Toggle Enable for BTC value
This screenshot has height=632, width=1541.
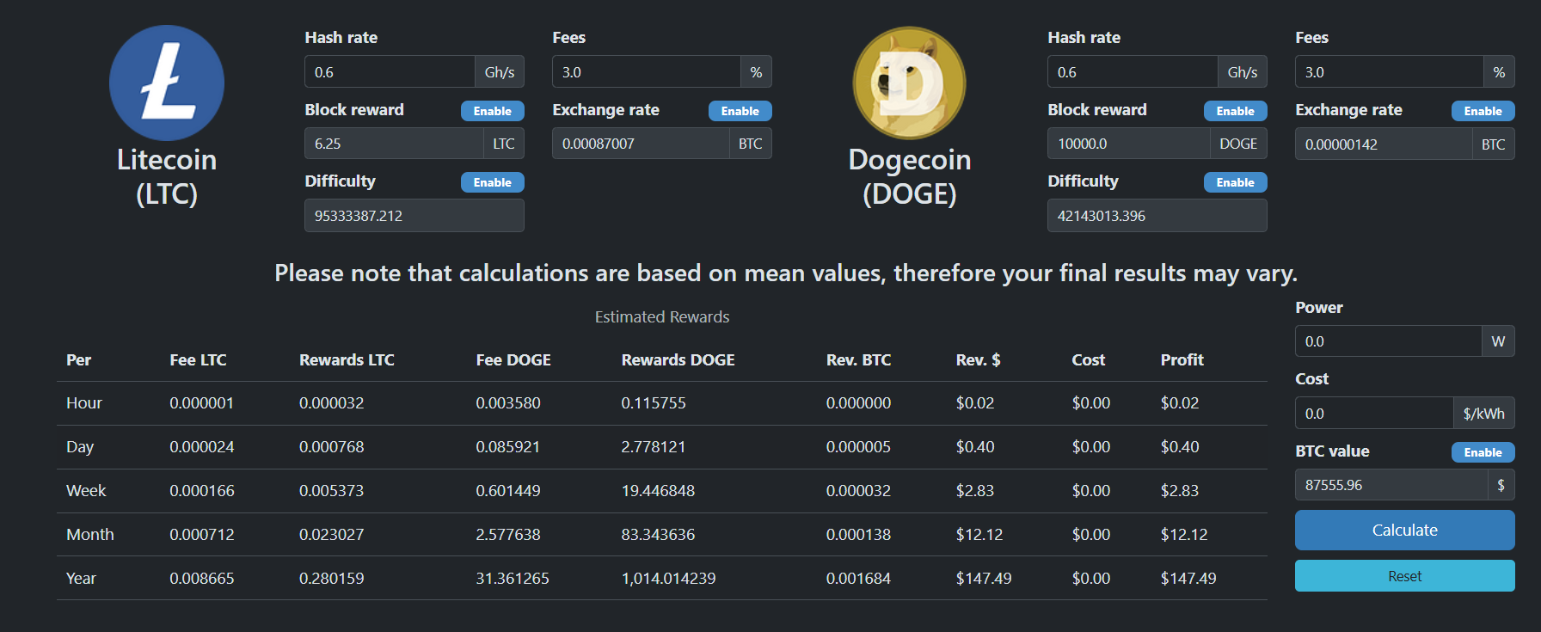click(x=1483, y=452)
